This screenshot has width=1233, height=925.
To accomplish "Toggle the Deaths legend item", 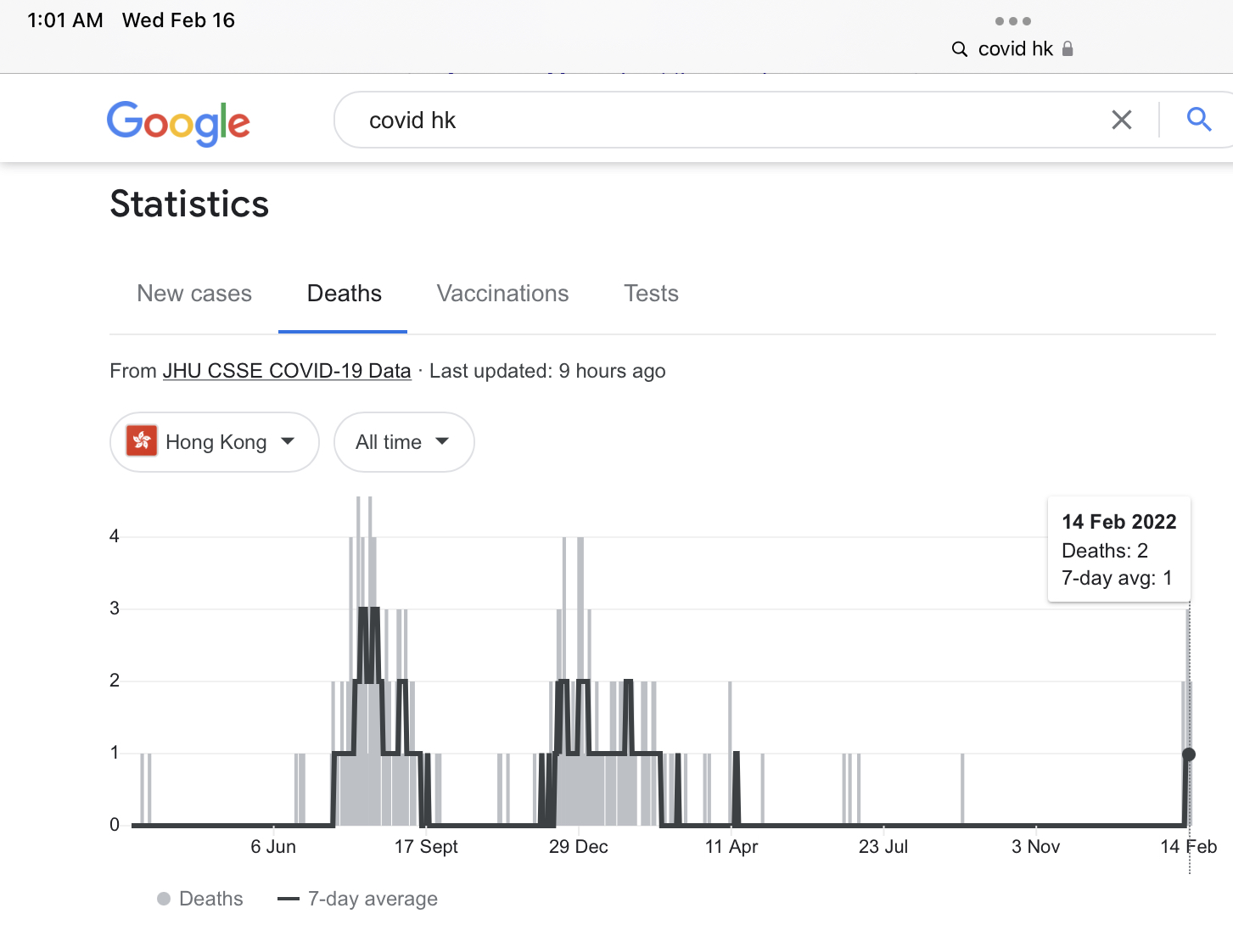I will coord(201,899).
